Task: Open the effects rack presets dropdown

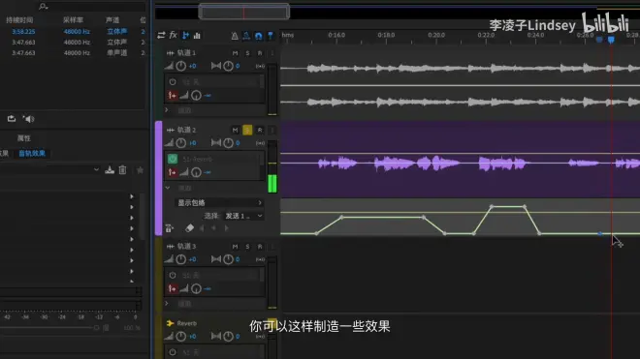Action: (96, 170)
